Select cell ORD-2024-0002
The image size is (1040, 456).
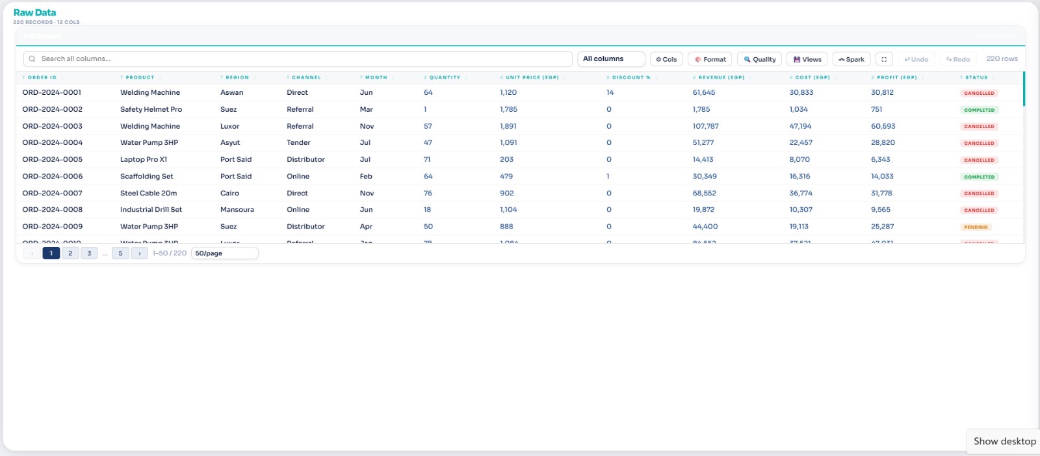click(x=52, y=110)
